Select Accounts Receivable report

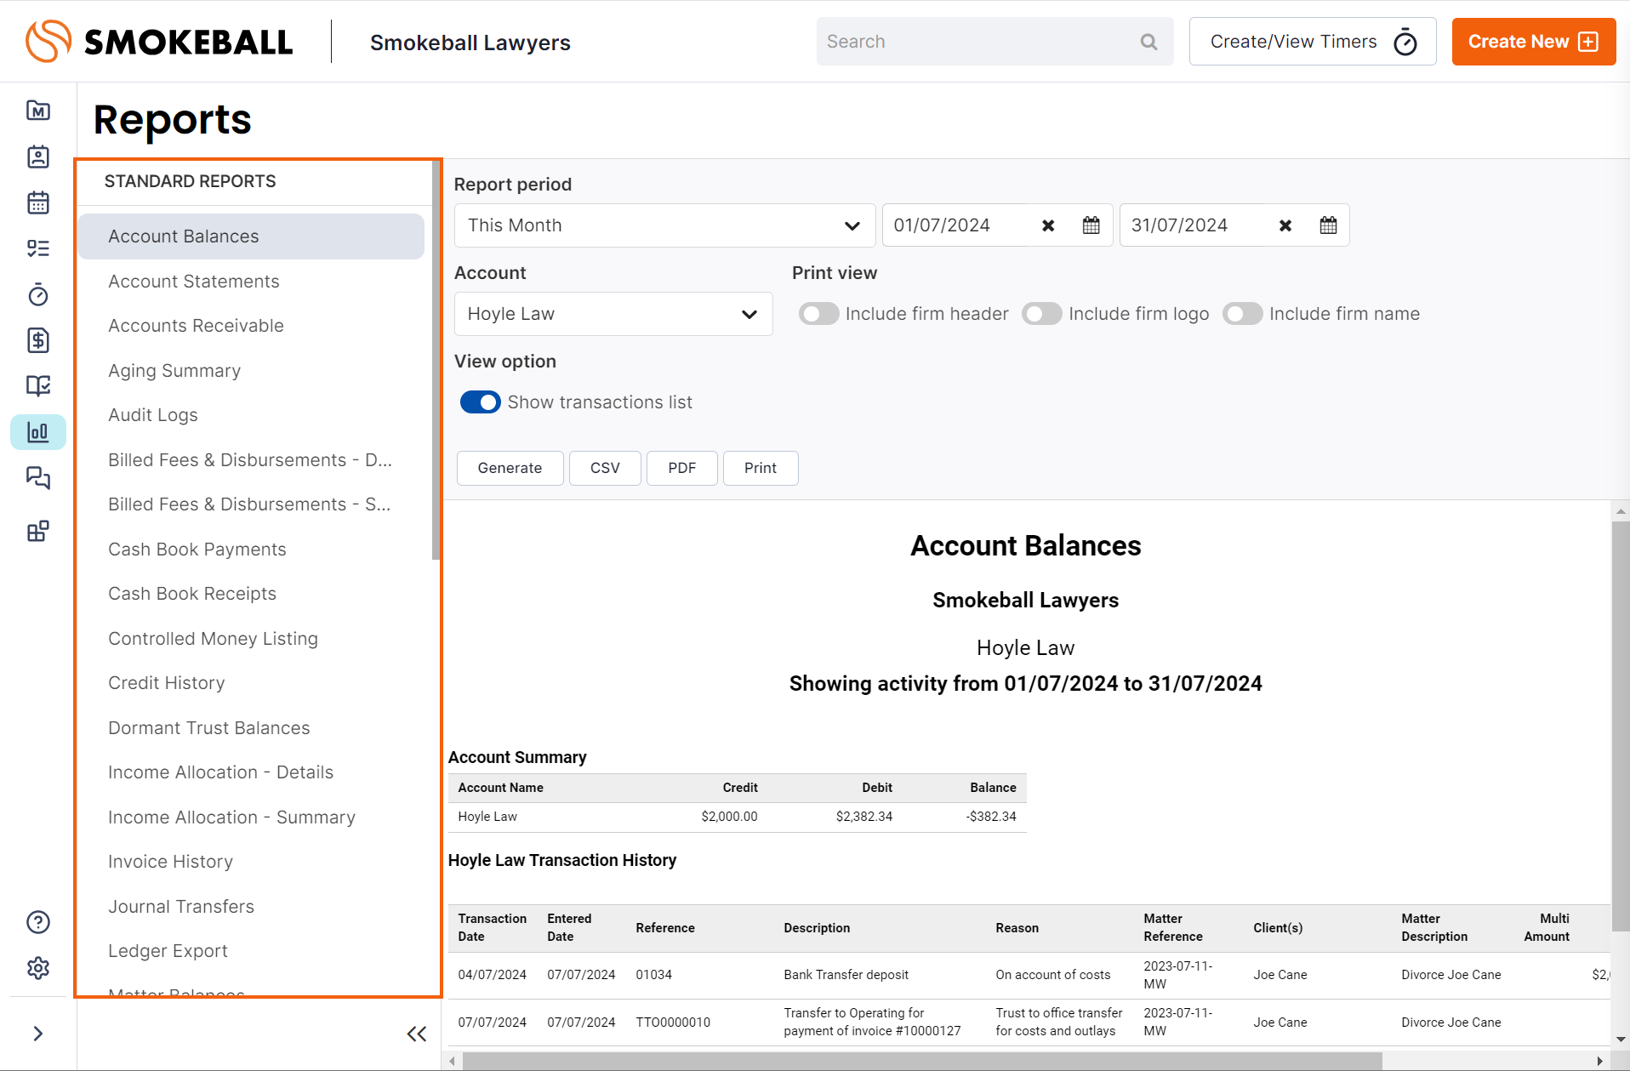(196, 326)
